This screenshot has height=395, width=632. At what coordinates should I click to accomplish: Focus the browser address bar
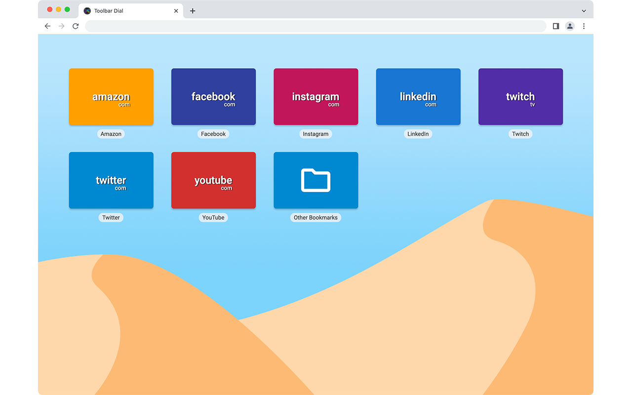[x=316, y=26]
